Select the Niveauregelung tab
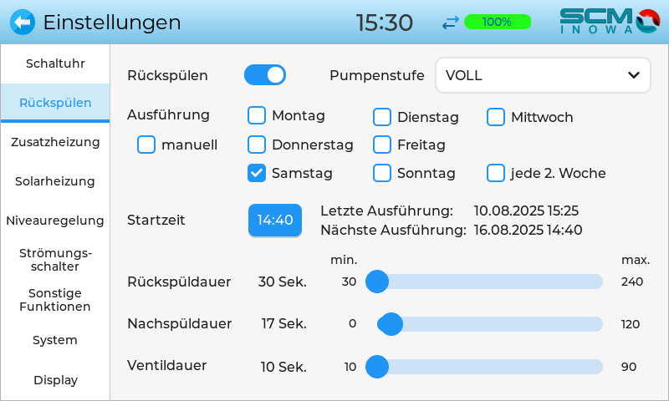 pyautogui.click(x=55, y=221)
